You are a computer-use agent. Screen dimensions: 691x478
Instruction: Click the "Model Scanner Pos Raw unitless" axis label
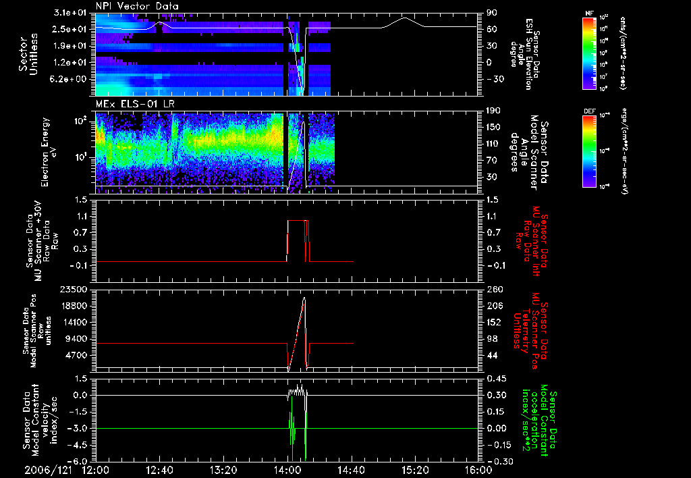(x=37, y=331)
